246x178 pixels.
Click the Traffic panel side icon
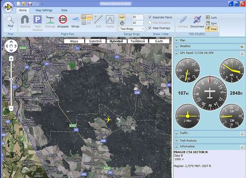(x=242, y=134)
